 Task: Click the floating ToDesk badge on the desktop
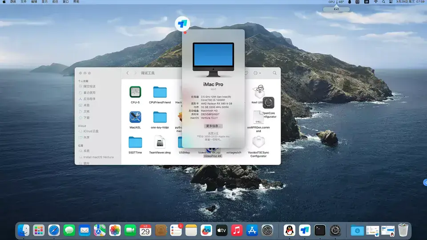(x=182, y=24)
